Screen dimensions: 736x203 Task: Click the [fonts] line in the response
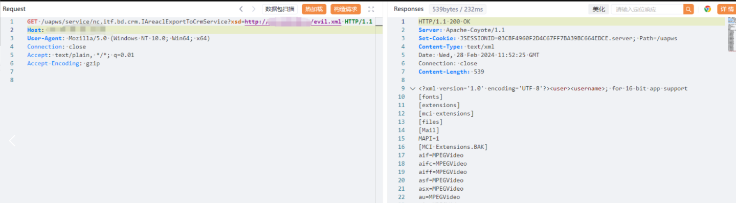(431, 97)
